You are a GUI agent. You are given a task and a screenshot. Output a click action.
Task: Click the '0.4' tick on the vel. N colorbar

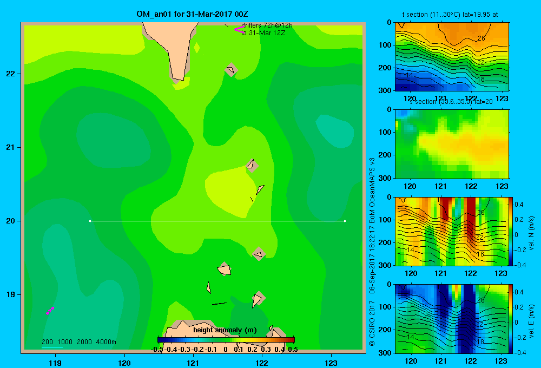(519, 205)
